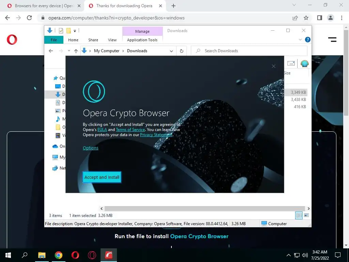Viewport: 349px width, 262px height.
Task: Click the Downloads arrow icon in title bar
Action: (x=50, y=30)
